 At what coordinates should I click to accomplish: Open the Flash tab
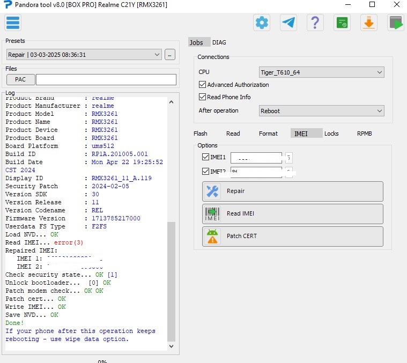[x=201, y=134]
